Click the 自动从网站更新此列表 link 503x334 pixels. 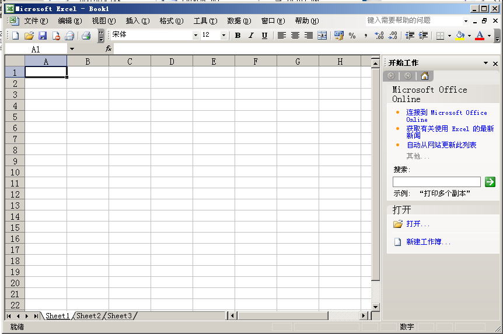[441, 145]
